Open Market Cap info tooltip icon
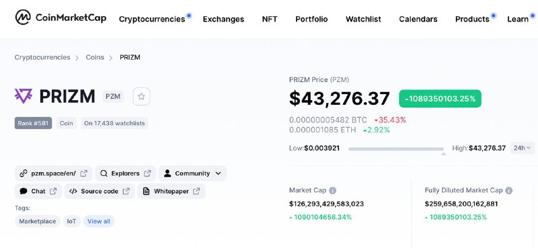The width and height of the screenshot is (538, 248). pyautogui.click(x=332, y=190)
